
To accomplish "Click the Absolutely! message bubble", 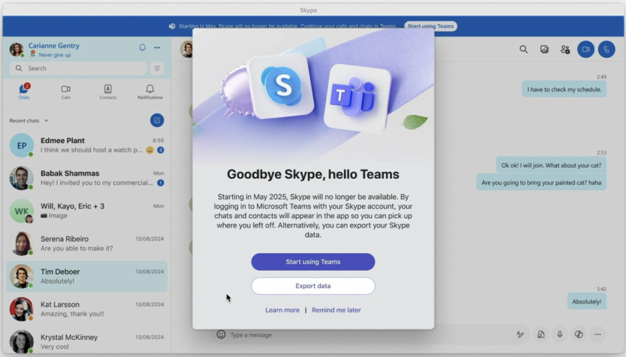I will tap(587, 301).
